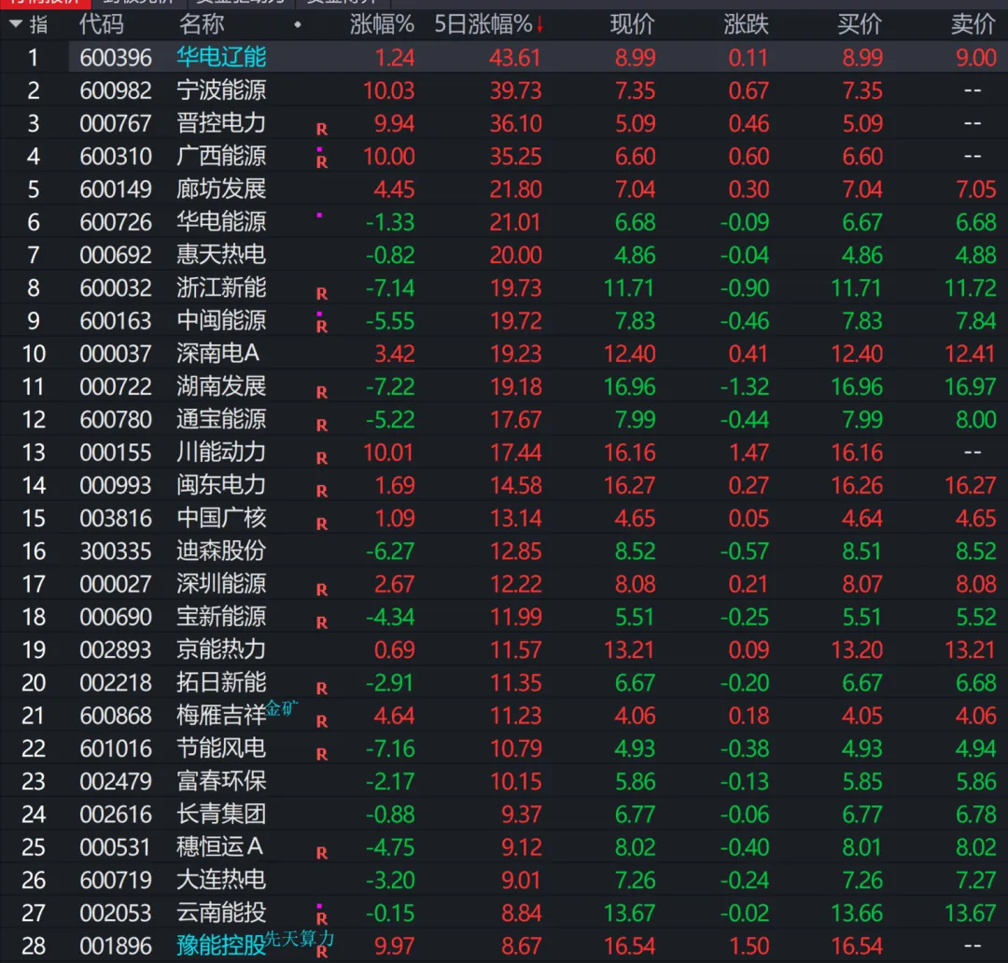The width and height of the screenshot is (1008, 963).
Task: Select the blue stock name 豫能控股
Action: 221,945
